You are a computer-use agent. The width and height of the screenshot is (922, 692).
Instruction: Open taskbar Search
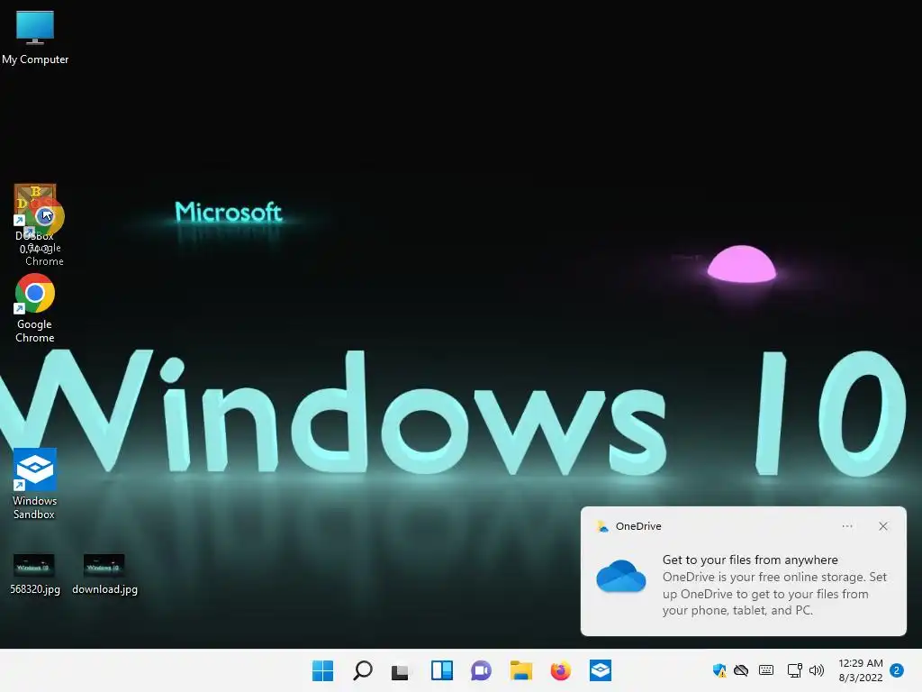click(x=362, y=670)
